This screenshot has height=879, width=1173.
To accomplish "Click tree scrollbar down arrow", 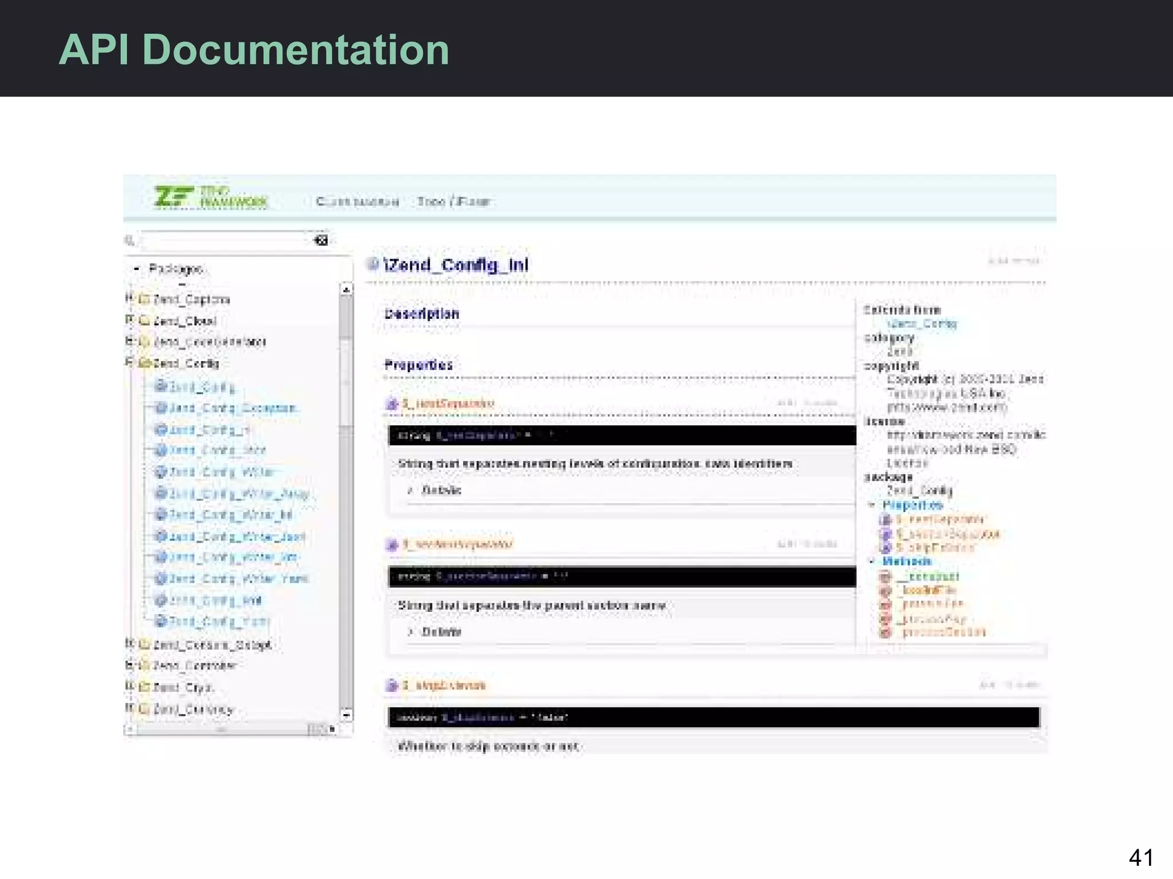I will click(x=346, y=715).
